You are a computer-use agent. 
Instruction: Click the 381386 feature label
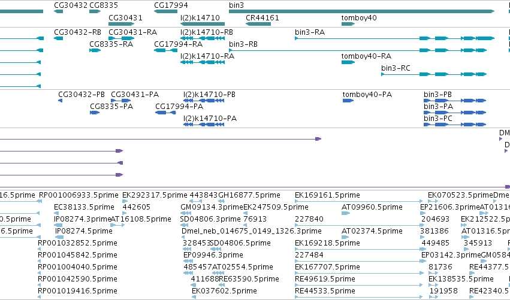pos(435,231)
